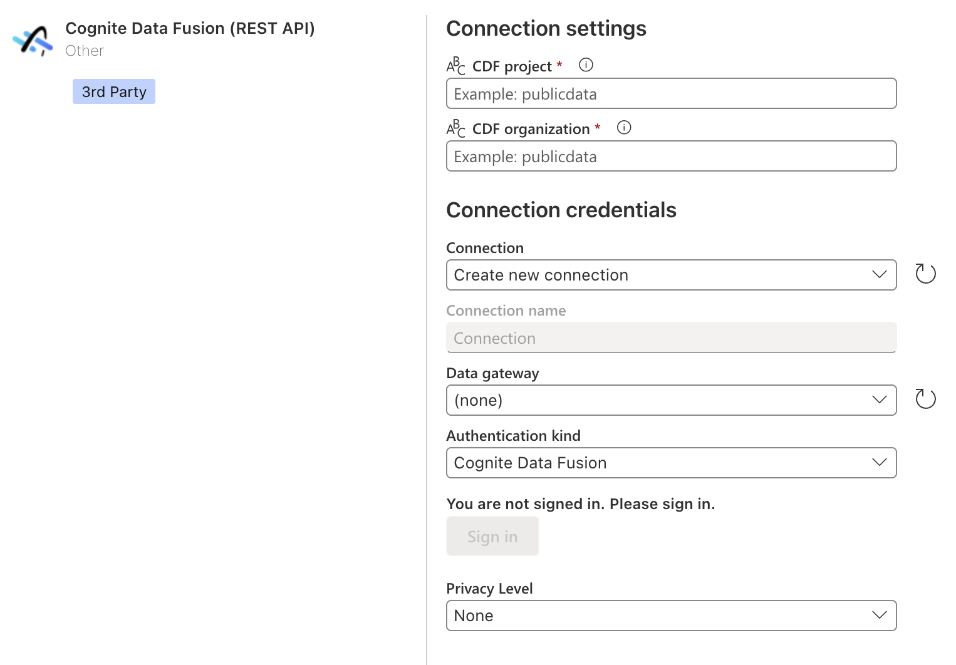Click the CDF project input field
Viewport: 956px width, 665px height.
click(671, 93)
